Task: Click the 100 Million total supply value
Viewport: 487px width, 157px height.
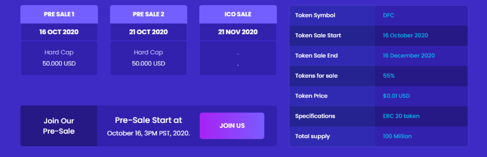Action: coord(397,136)
